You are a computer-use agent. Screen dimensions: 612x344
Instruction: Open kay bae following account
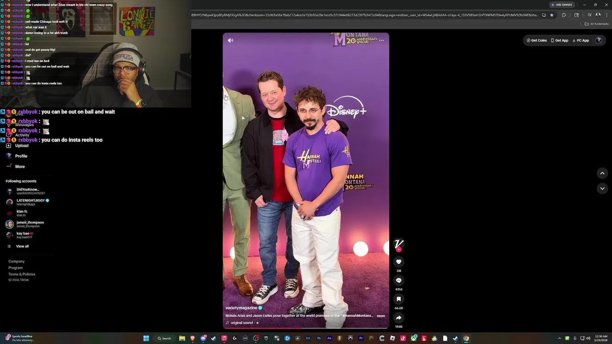tap(19, 235)
